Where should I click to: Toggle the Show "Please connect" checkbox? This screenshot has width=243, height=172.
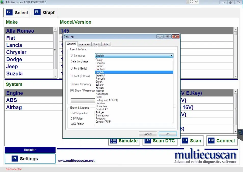[72, 90]
